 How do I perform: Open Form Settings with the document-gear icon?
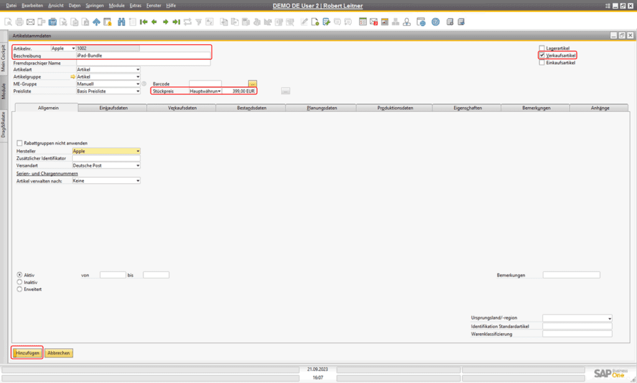(x=315, y=22)
